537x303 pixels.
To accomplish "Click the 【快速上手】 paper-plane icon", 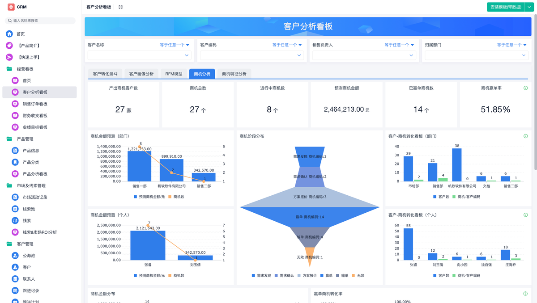I will [9, 57].
